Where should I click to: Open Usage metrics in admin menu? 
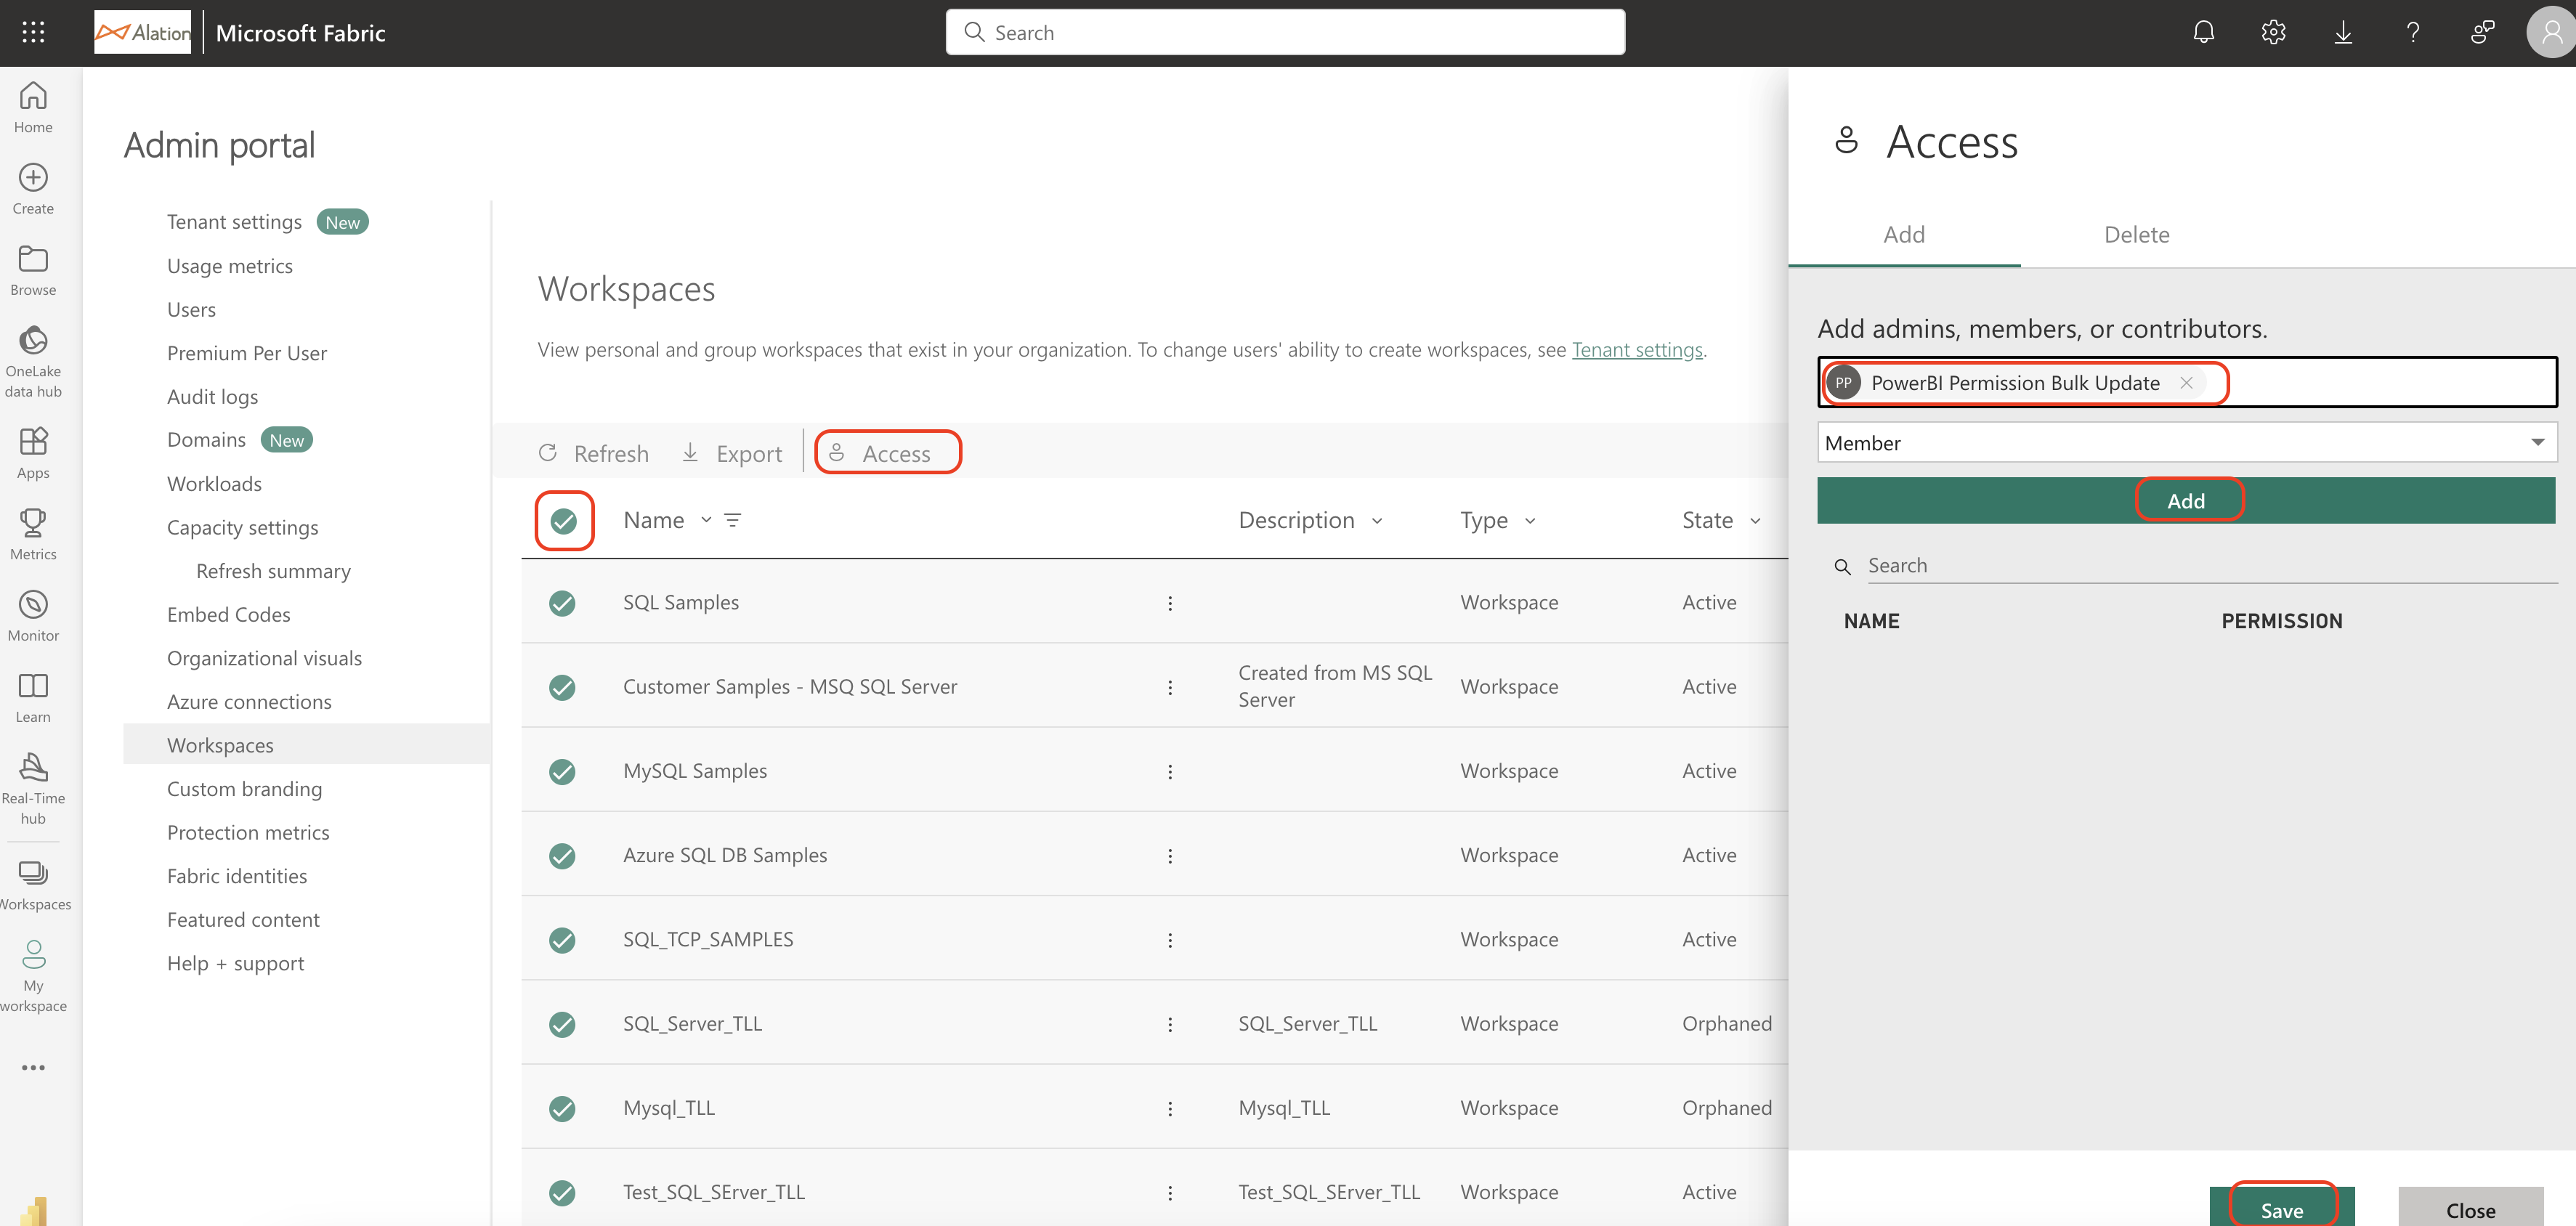point(230,266)
